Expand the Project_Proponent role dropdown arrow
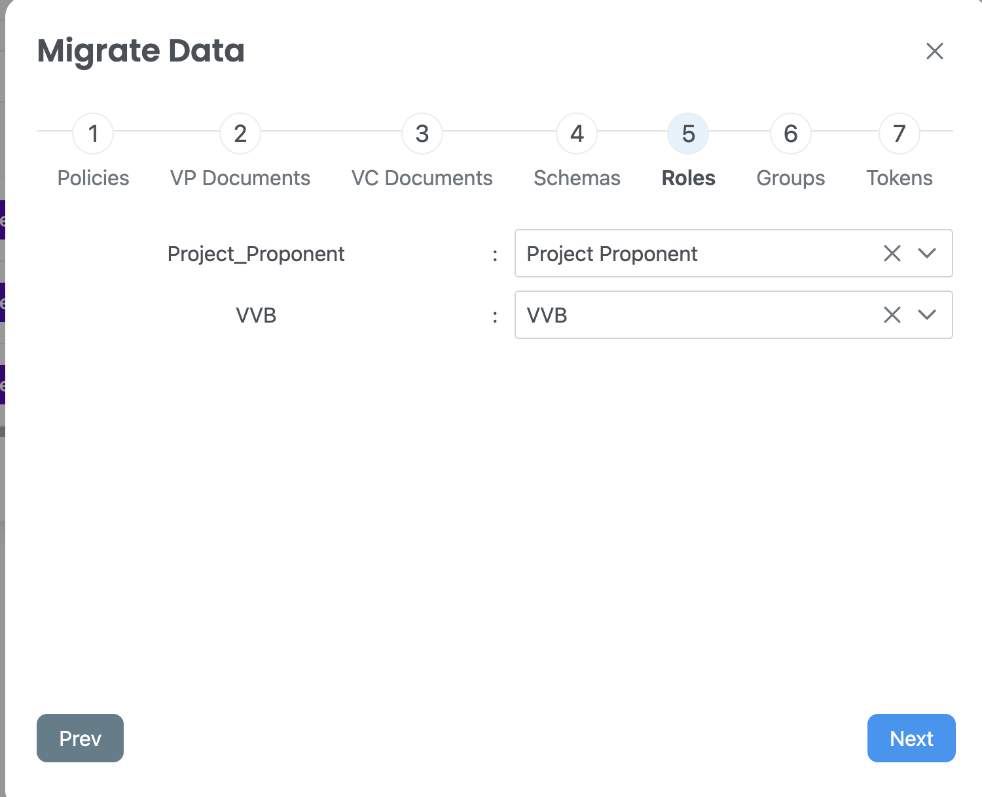The image size is (982, 797). pos(927,253)
